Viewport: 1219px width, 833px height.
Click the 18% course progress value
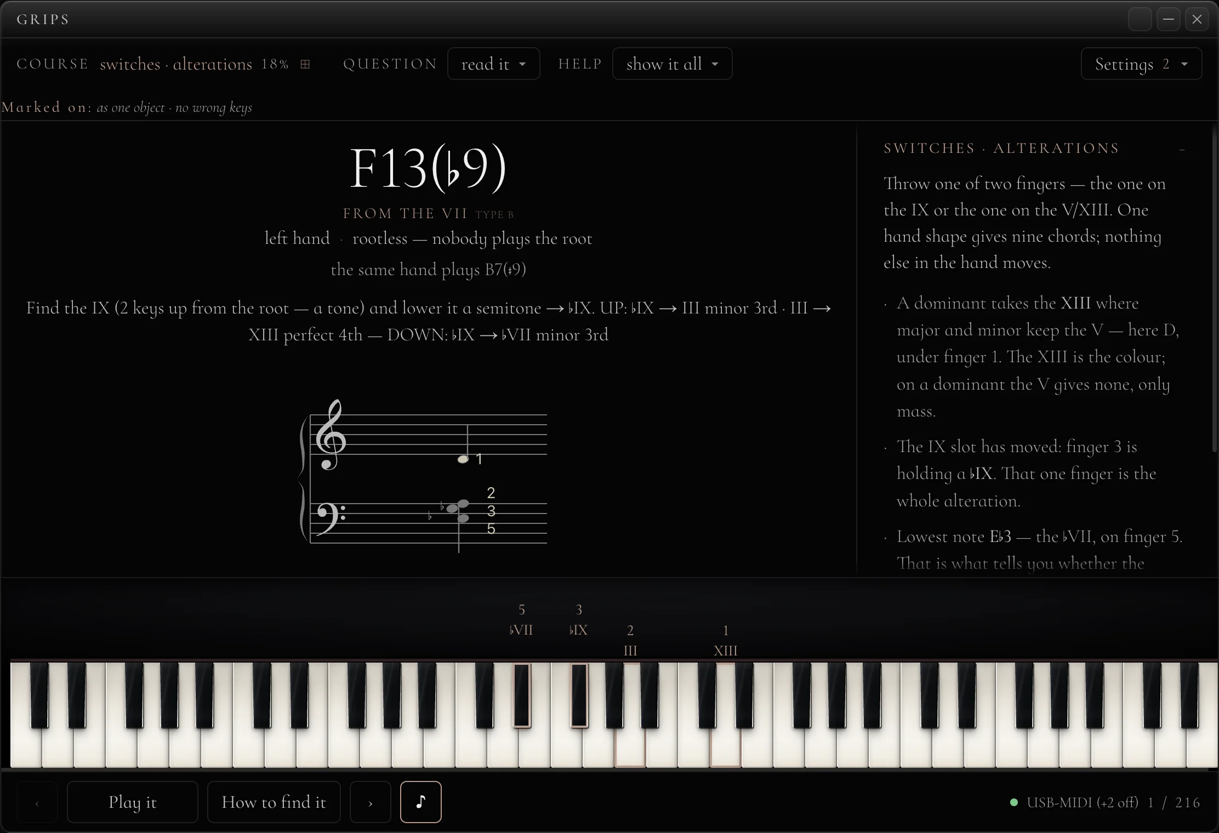pos(275,64)
